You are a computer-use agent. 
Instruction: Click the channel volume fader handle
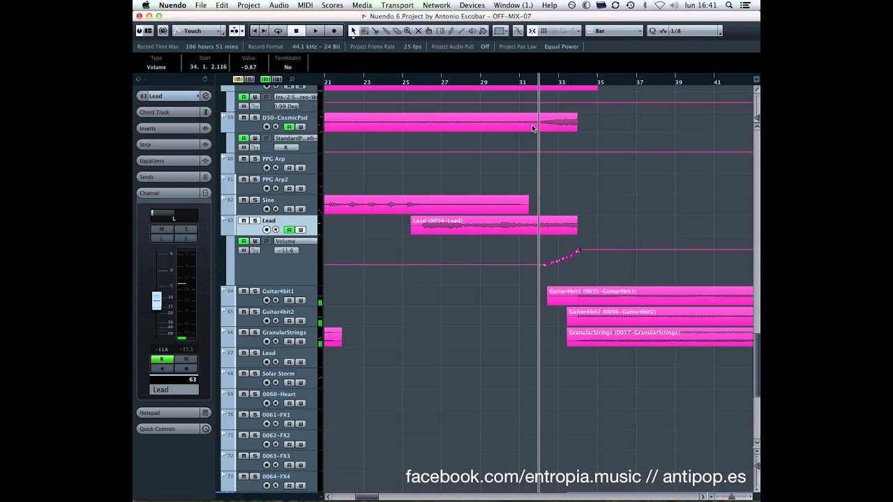(157, 301)
